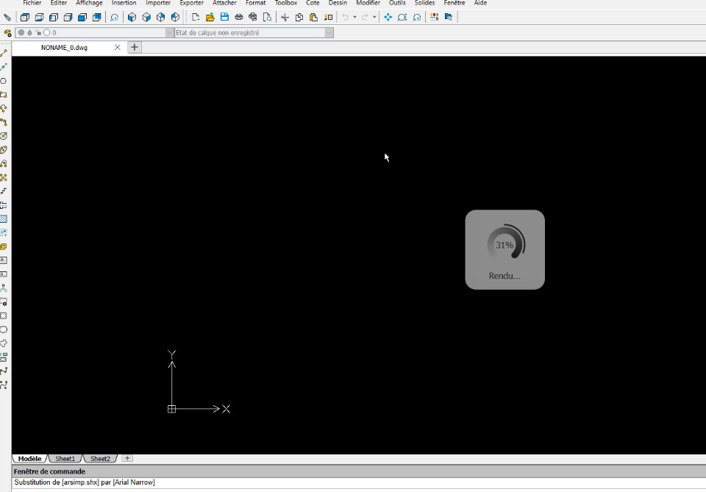Click the folder search icon ending the toolbar

point(449,18)
